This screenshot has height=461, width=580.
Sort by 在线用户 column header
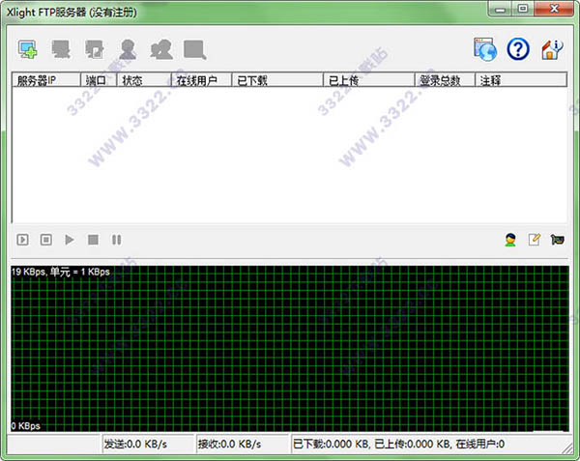tap(202, 80)
